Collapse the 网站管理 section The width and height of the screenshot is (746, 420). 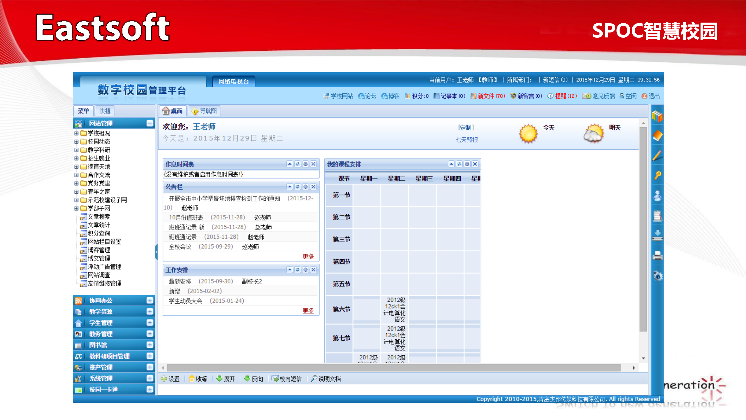click(x=150, y=123)
